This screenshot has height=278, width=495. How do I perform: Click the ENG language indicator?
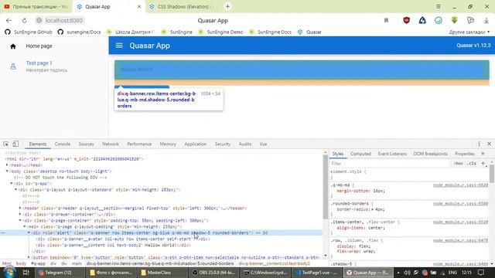pyautogui.click(x=452, y=273)
